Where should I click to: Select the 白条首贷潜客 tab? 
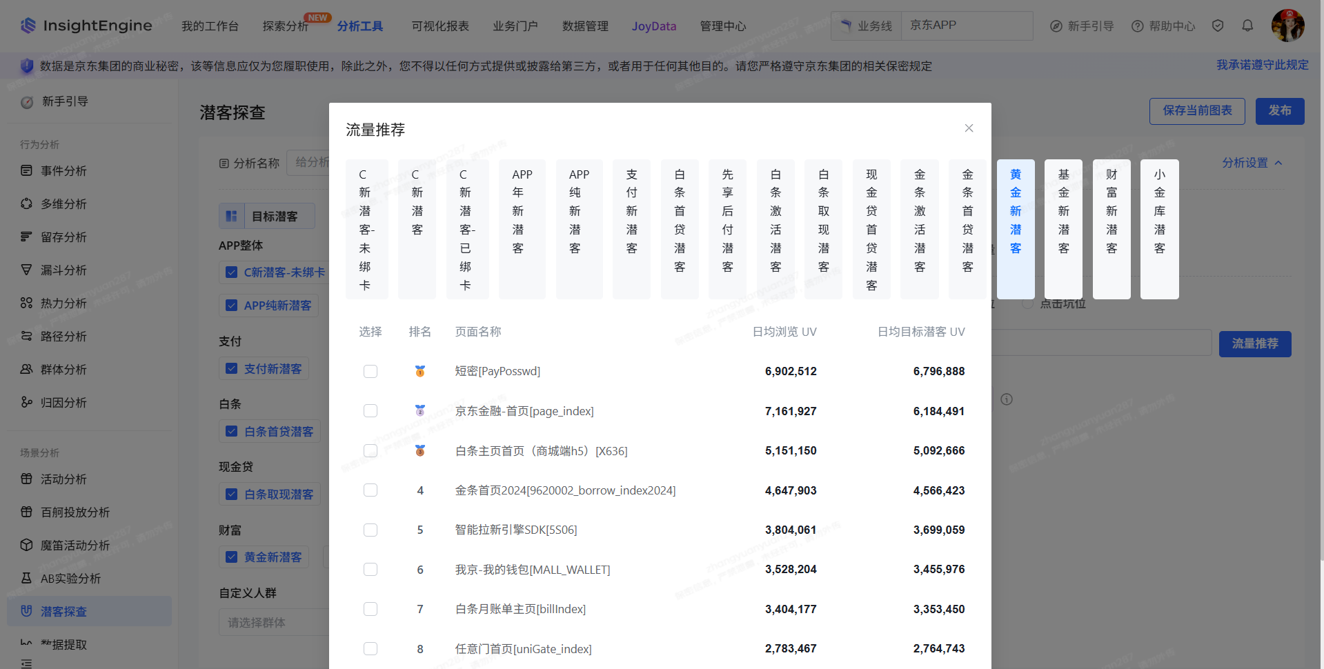tap(680, 229)
